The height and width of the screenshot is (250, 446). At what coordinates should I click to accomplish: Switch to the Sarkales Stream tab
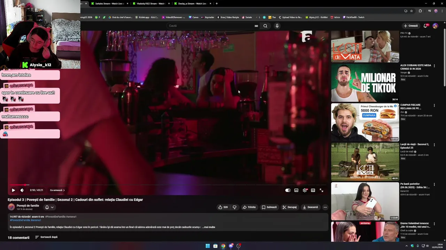(109, 3)
